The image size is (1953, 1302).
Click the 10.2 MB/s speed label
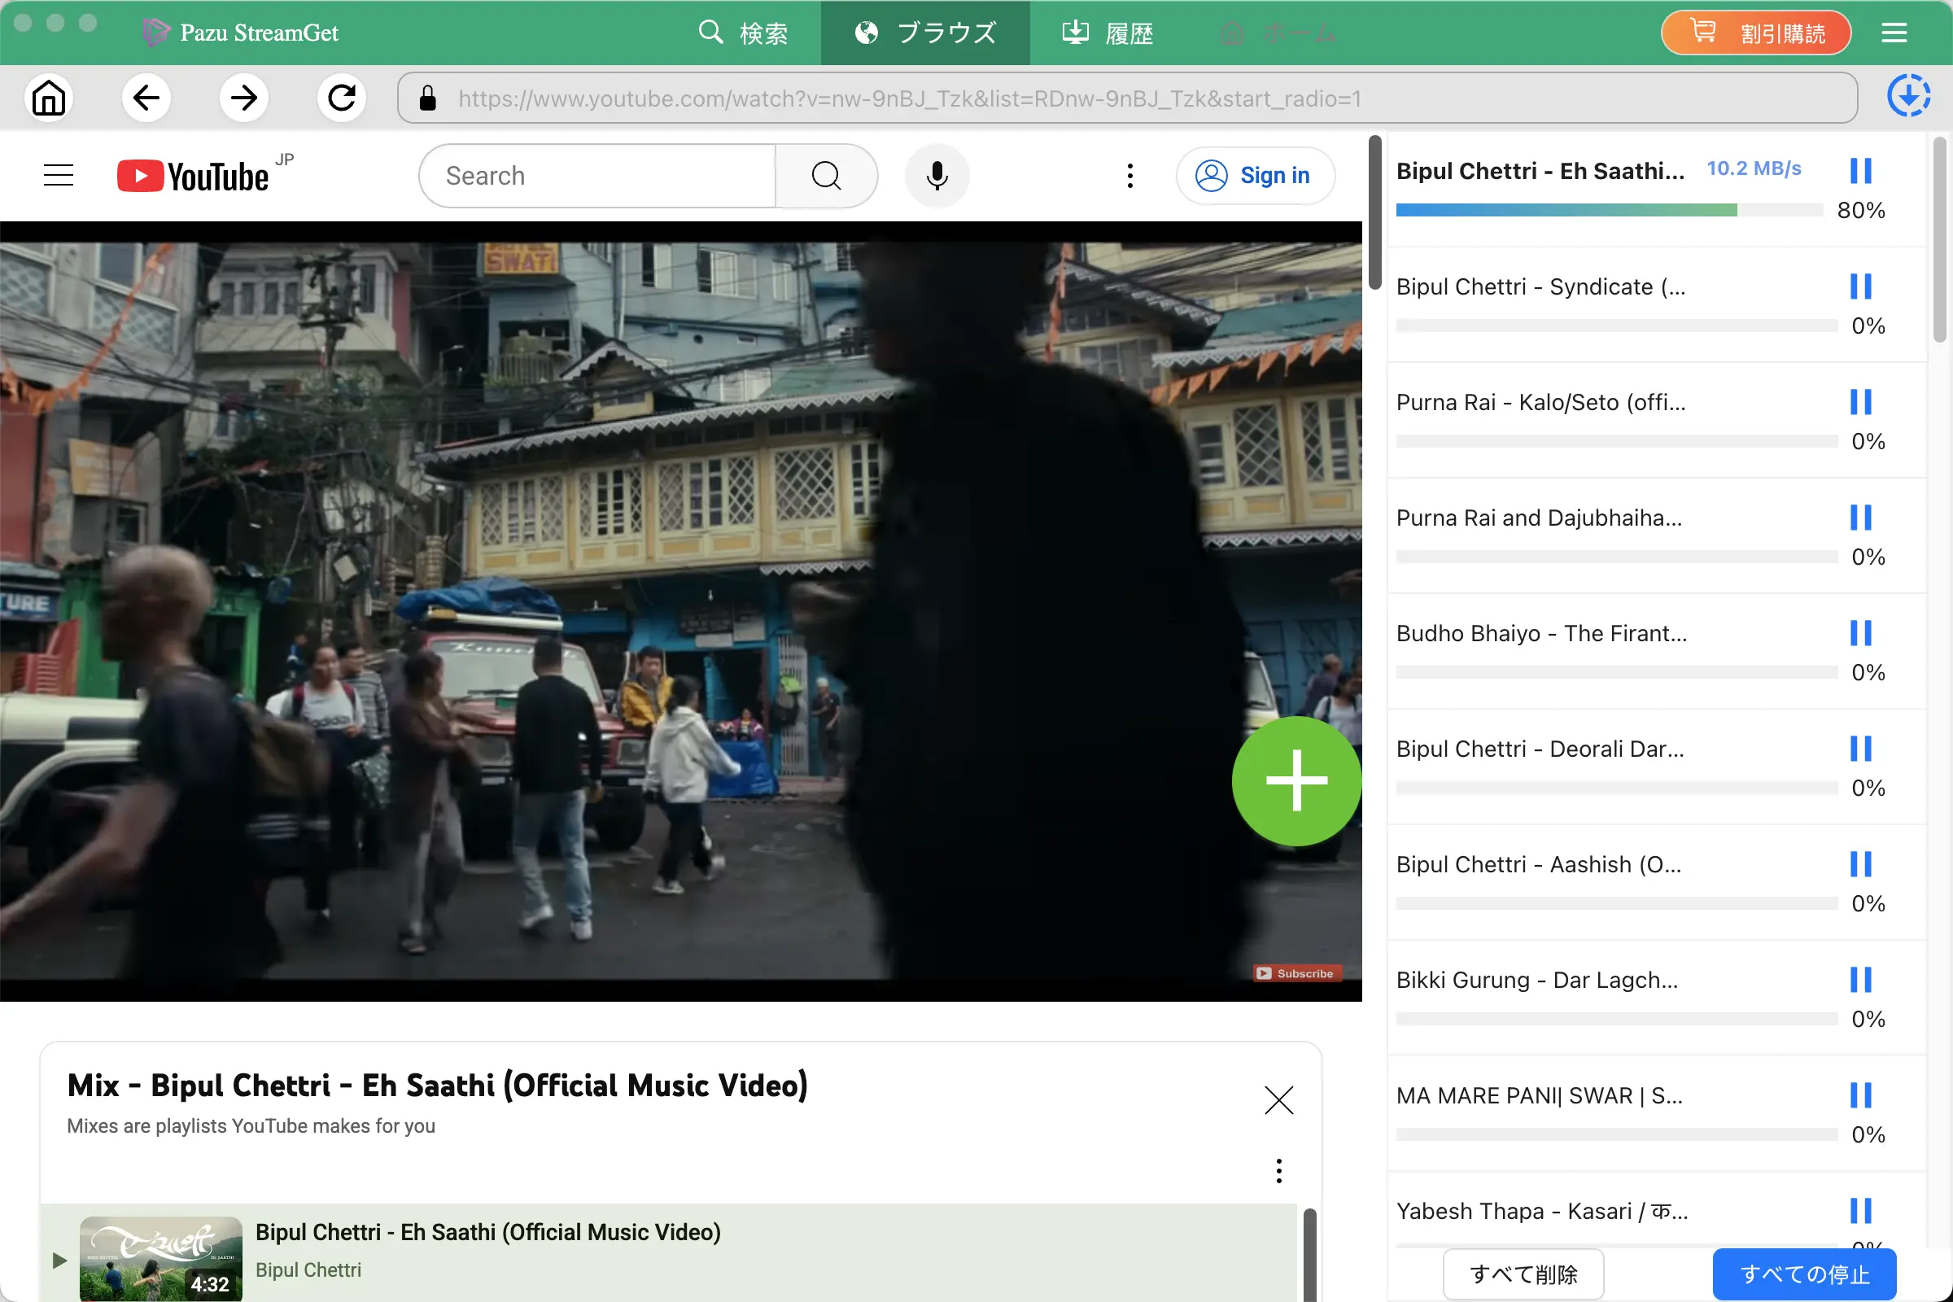[1753, 168]
